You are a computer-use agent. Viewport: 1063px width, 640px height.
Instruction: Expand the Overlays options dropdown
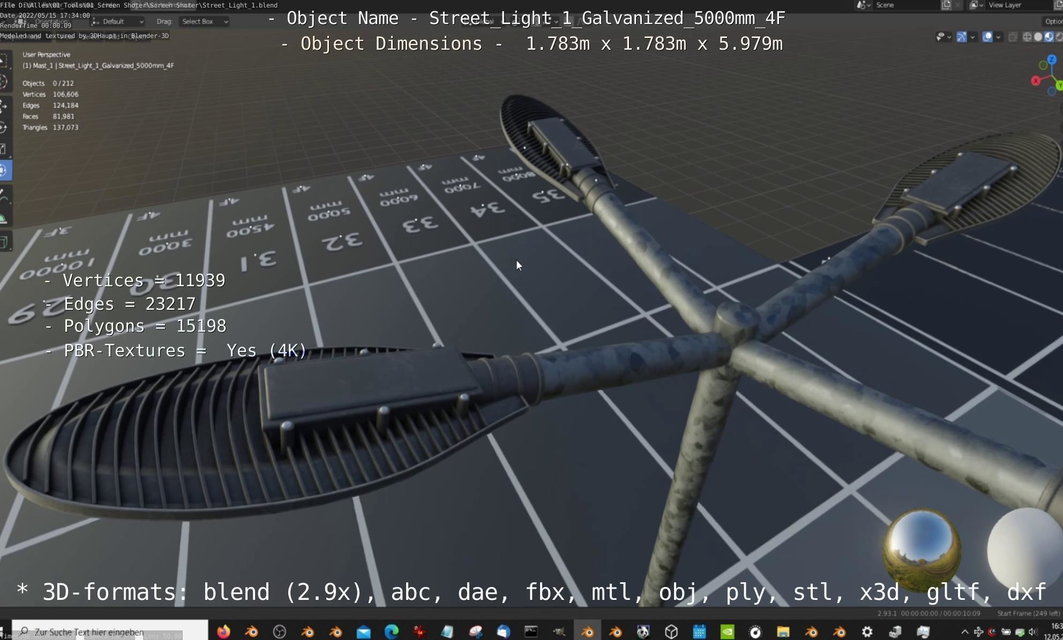[998, 37]
